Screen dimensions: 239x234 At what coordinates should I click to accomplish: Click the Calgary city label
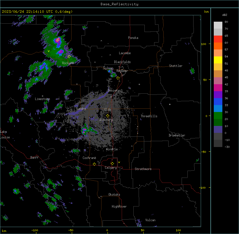(111, 168)
